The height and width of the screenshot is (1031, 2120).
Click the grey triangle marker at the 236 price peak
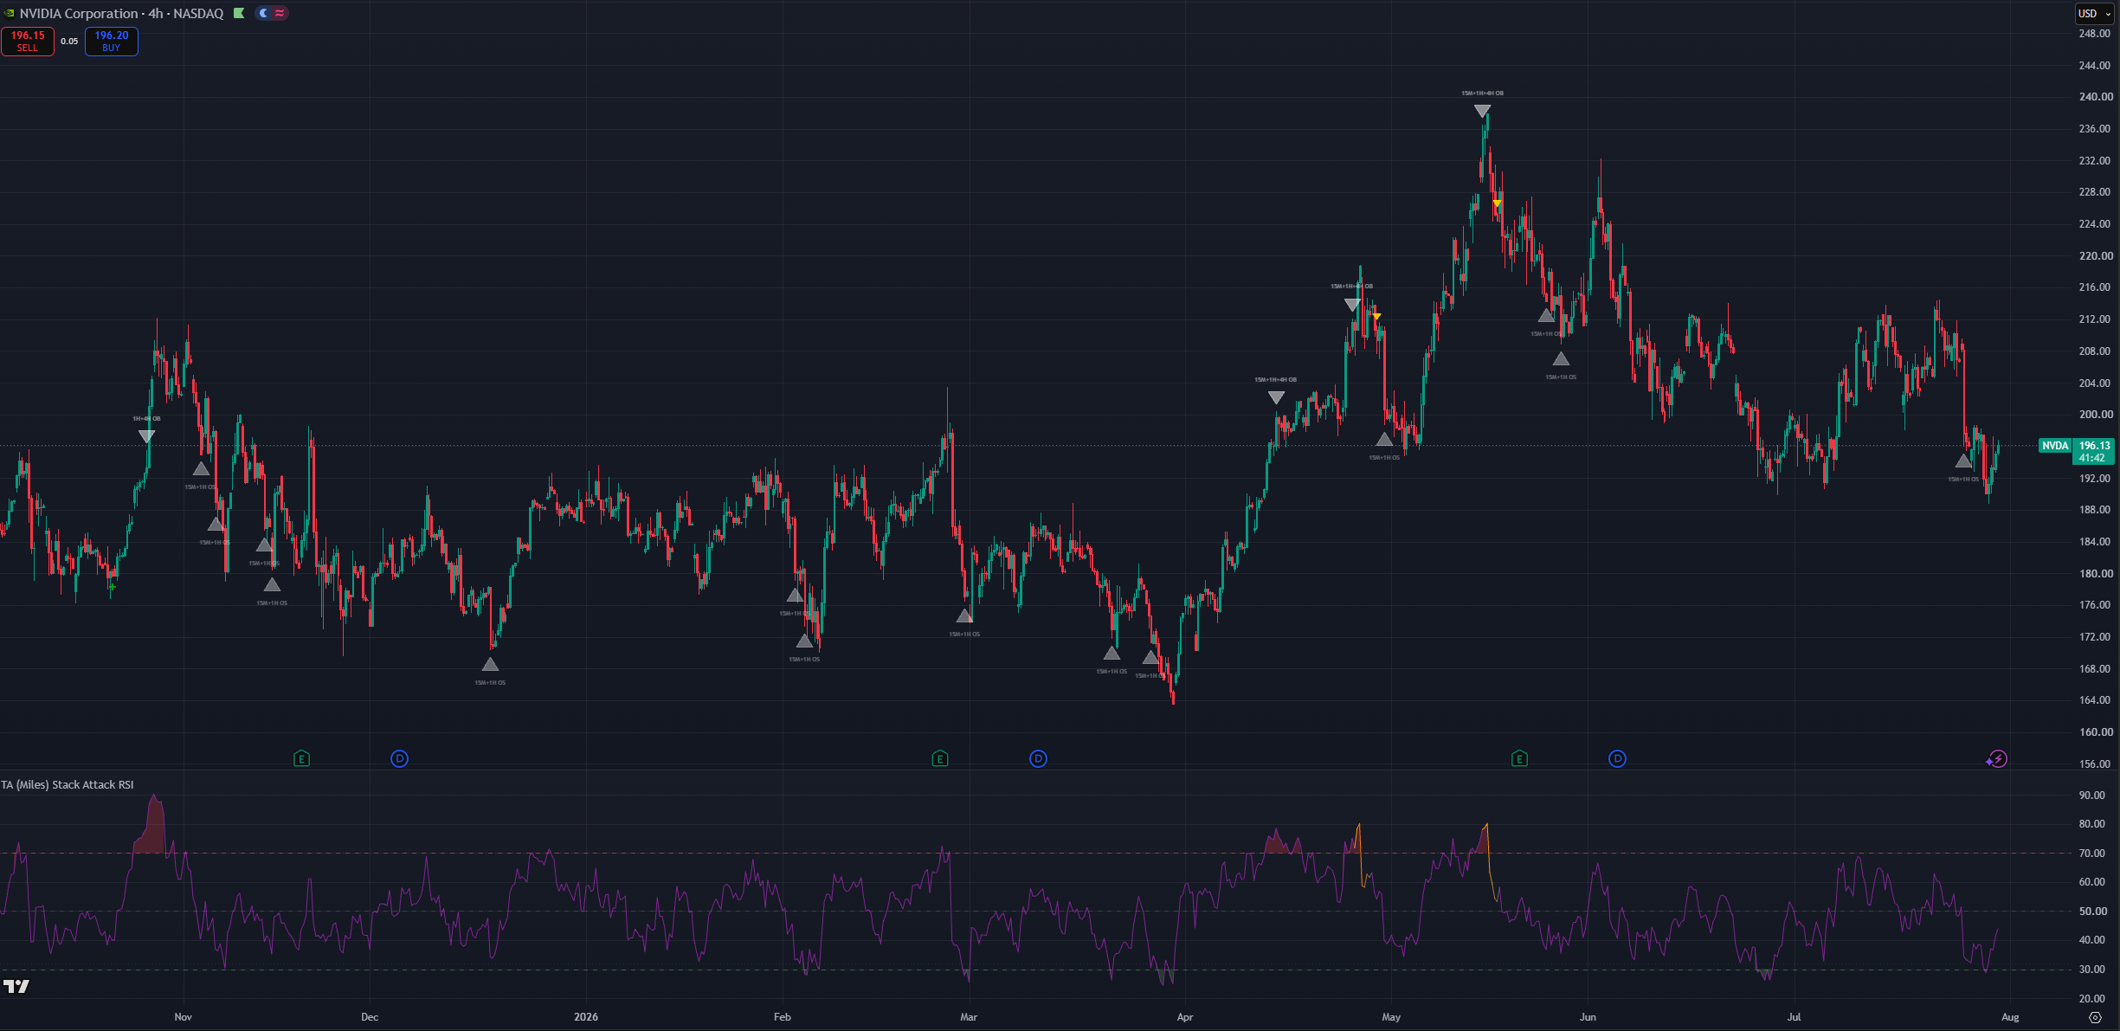point(1482,112)
